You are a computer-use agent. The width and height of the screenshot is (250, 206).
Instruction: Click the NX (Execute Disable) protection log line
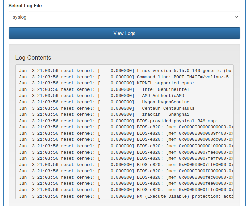coord(124,196)
